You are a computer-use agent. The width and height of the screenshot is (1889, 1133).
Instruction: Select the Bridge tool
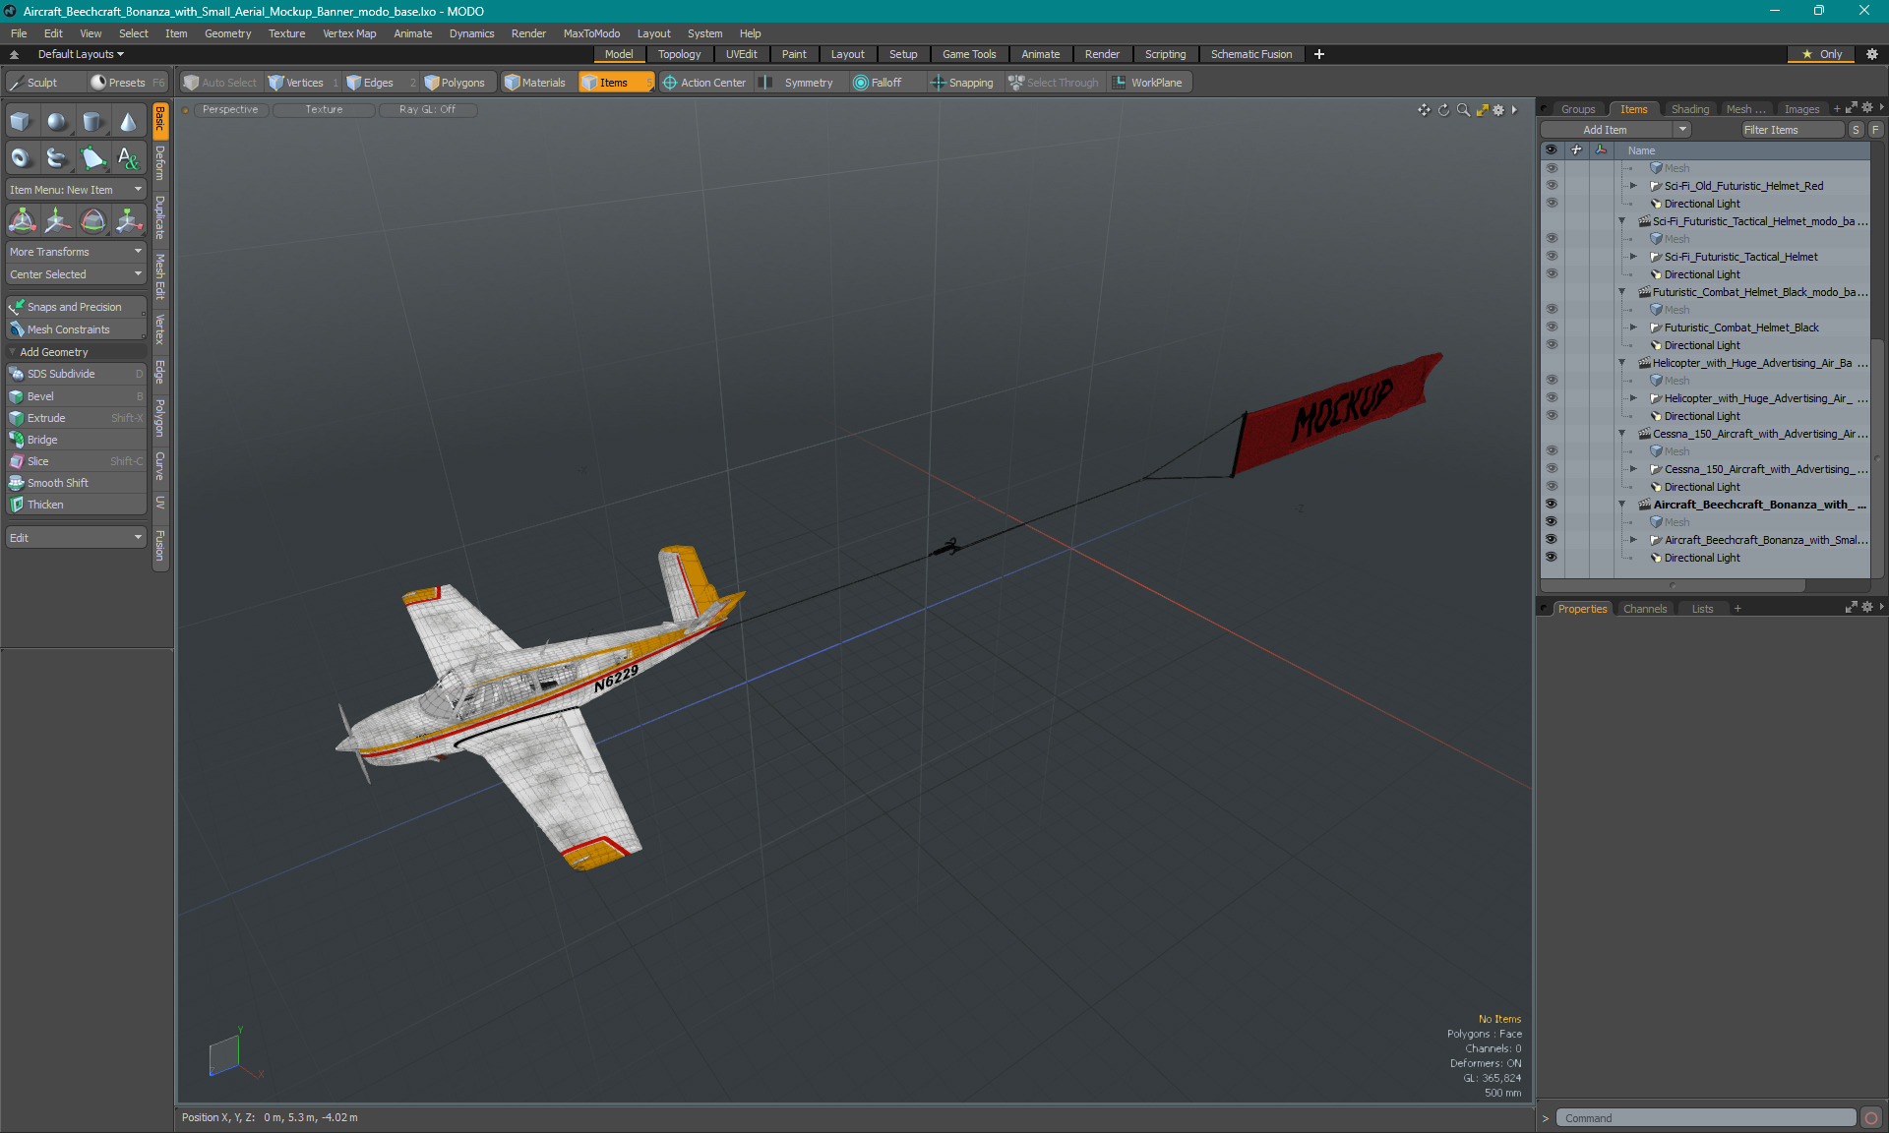pyautogui.click(x=42, y=440)
